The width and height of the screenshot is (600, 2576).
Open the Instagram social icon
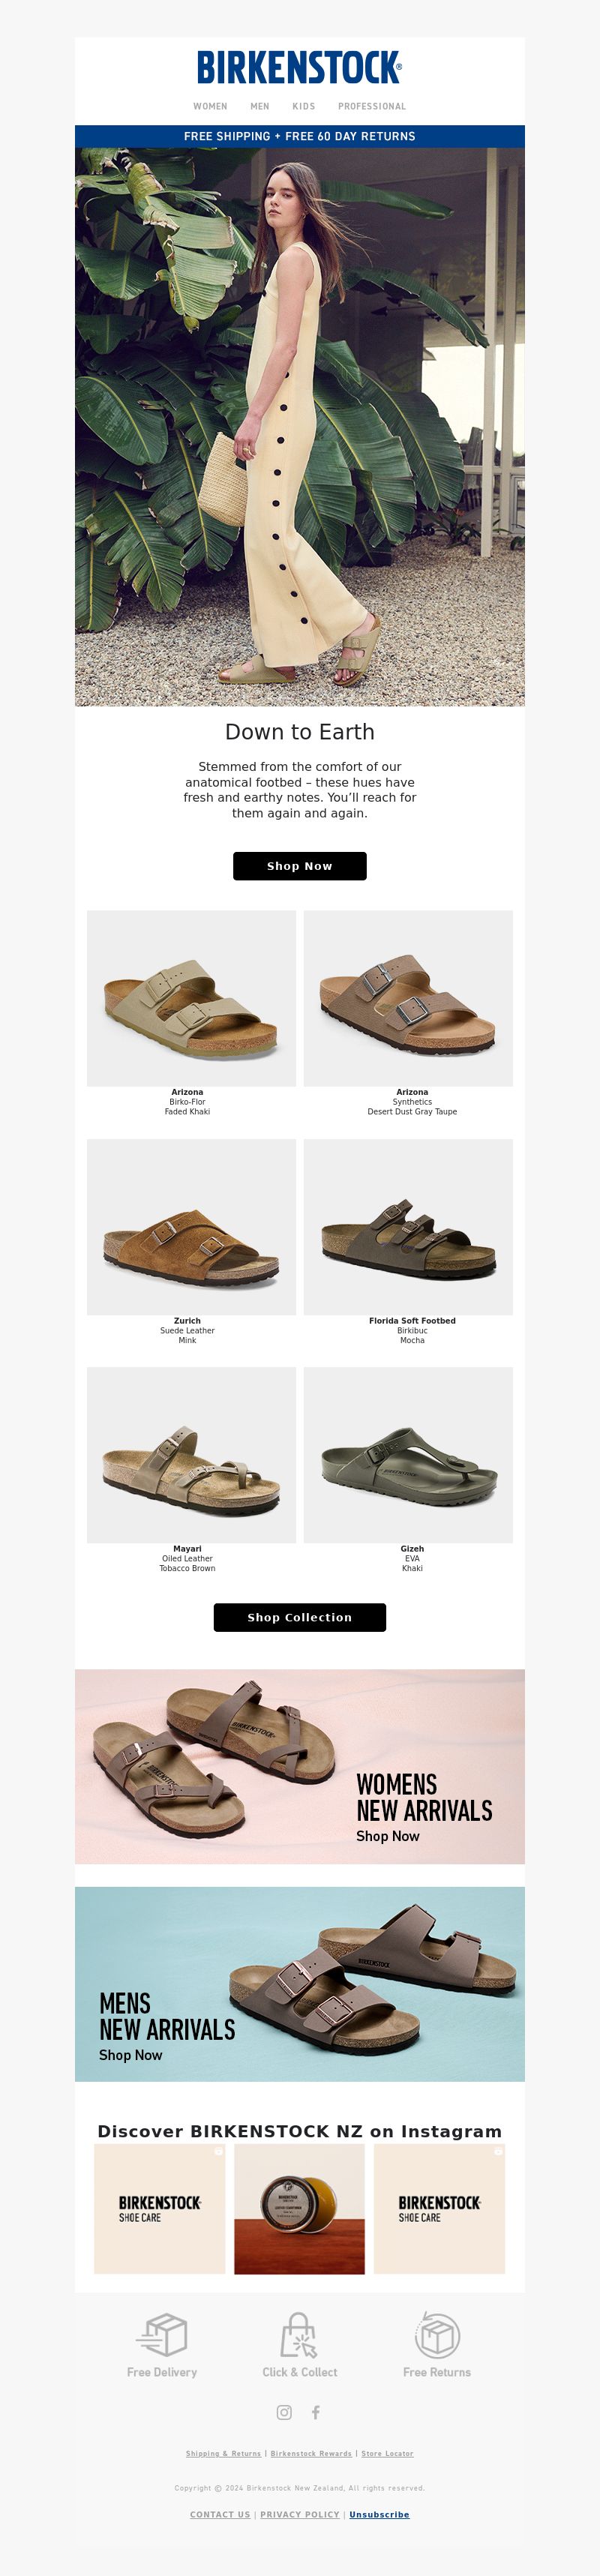[x=284, y=2412]
